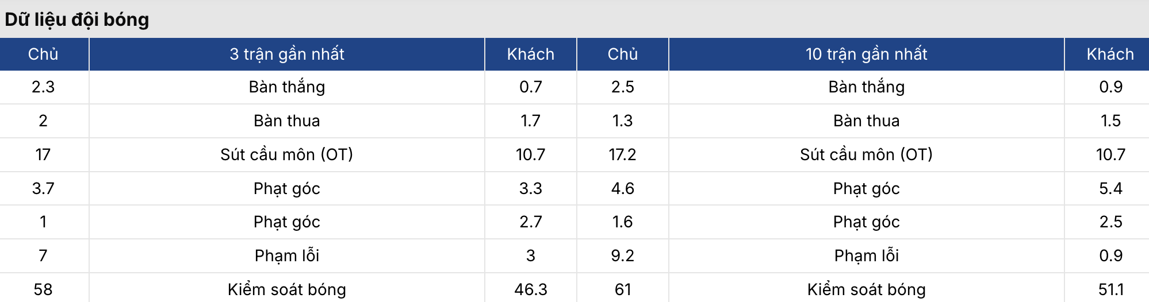Select the "3 trận gần nhất" column header
Viewport: 1149px width, 302px height.
287,54
